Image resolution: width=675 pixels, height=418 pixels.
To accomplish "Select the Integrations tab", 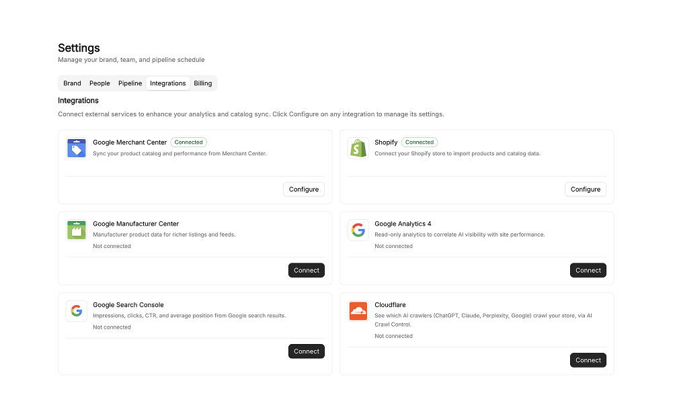I will [x=168, y=83].
